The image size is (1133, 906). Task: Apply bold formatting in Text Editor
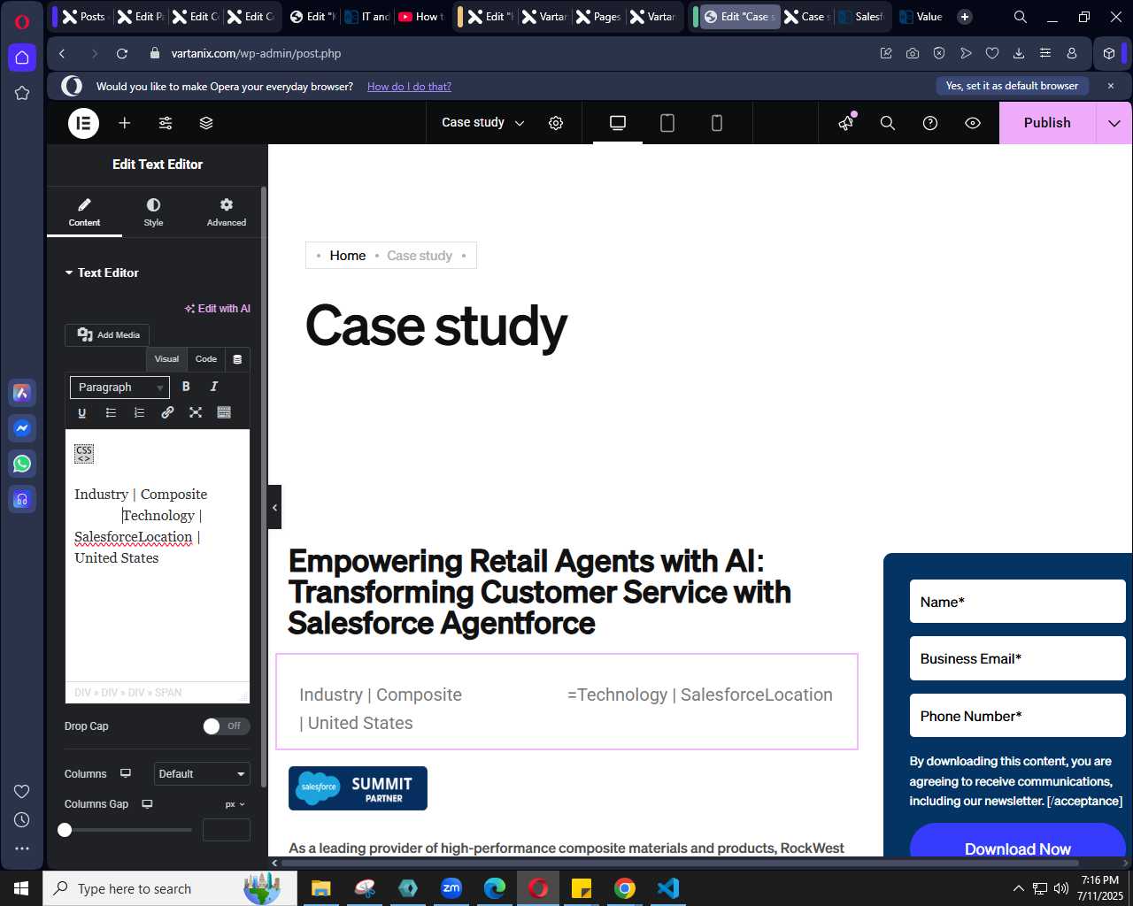[x=186, y=387]
